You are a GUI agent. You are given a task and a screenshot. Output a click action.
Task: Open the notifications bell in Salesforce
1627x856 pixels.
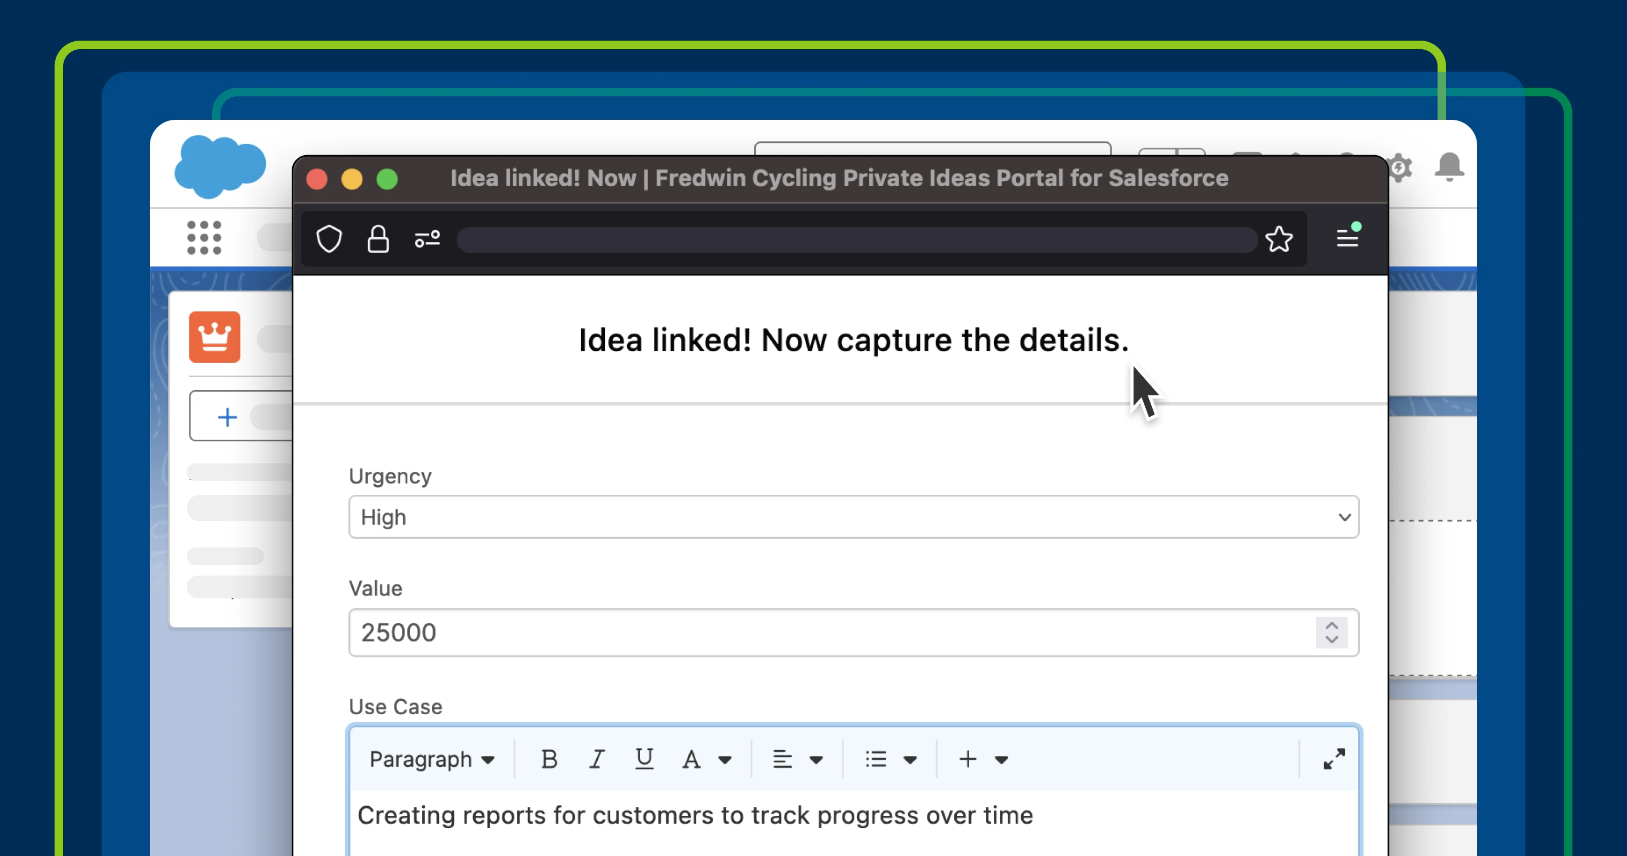click(1449, 167)
